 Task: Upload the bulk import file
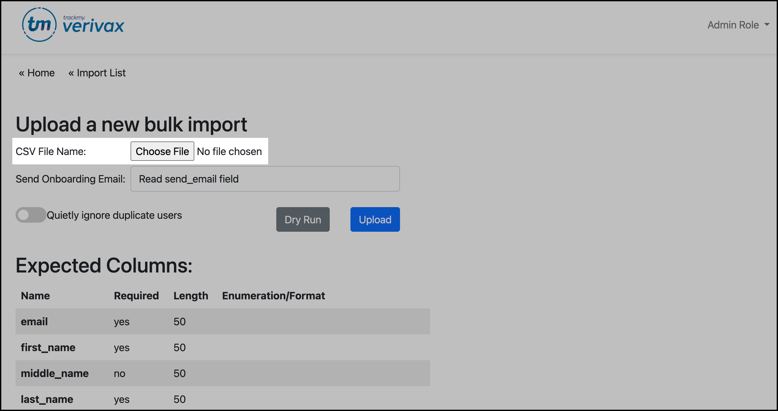pos(375,219)
